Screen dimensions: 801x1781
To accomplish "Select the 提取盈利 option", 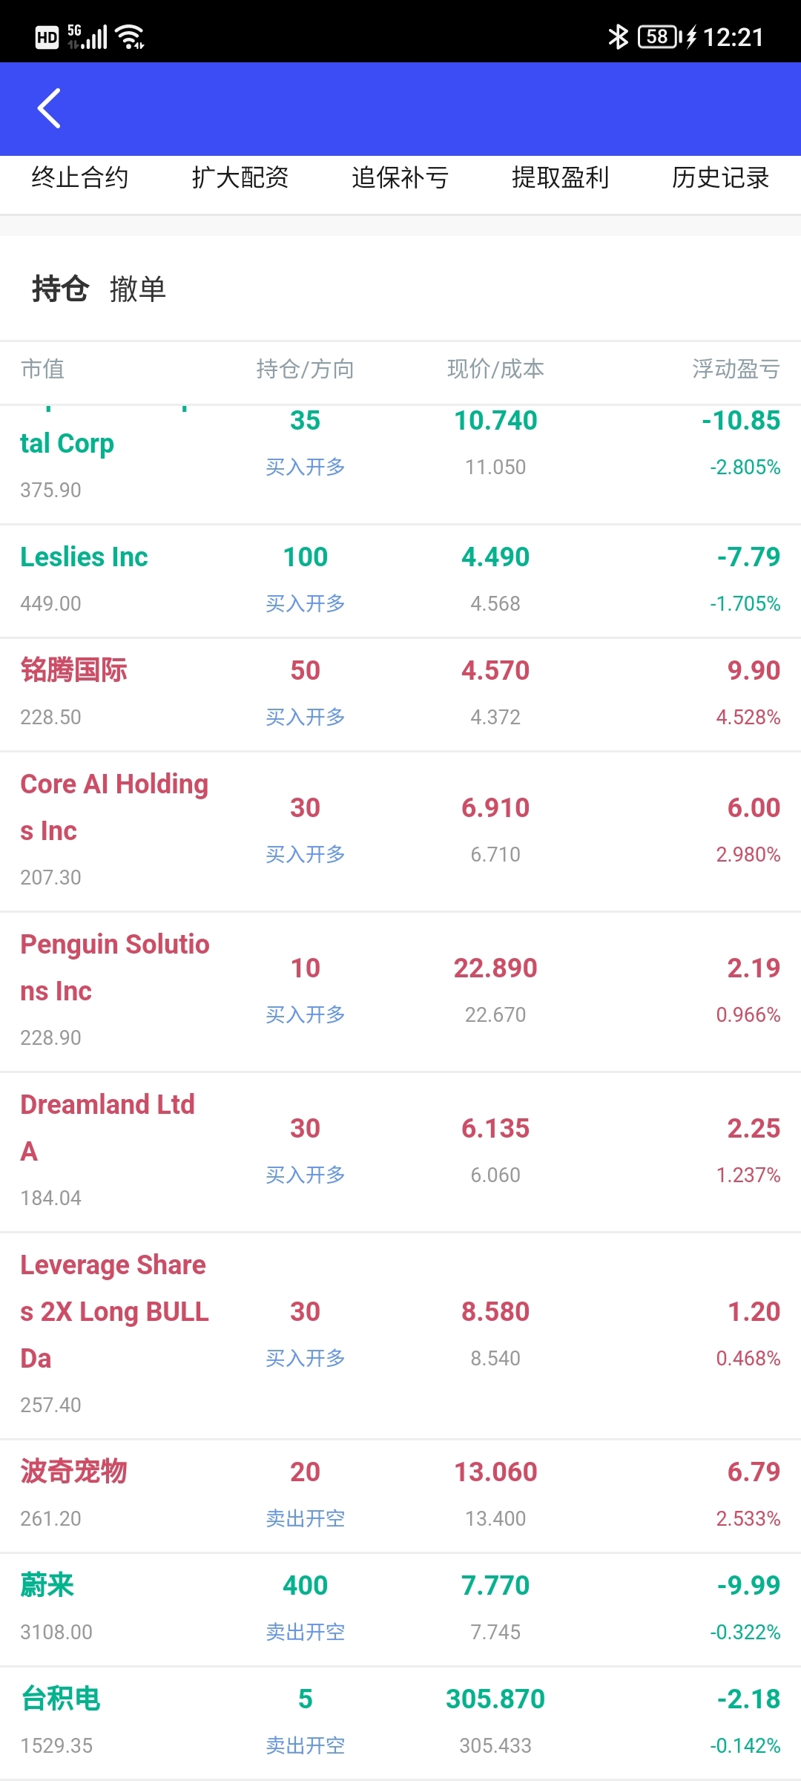I will click(x=561, y=178).
